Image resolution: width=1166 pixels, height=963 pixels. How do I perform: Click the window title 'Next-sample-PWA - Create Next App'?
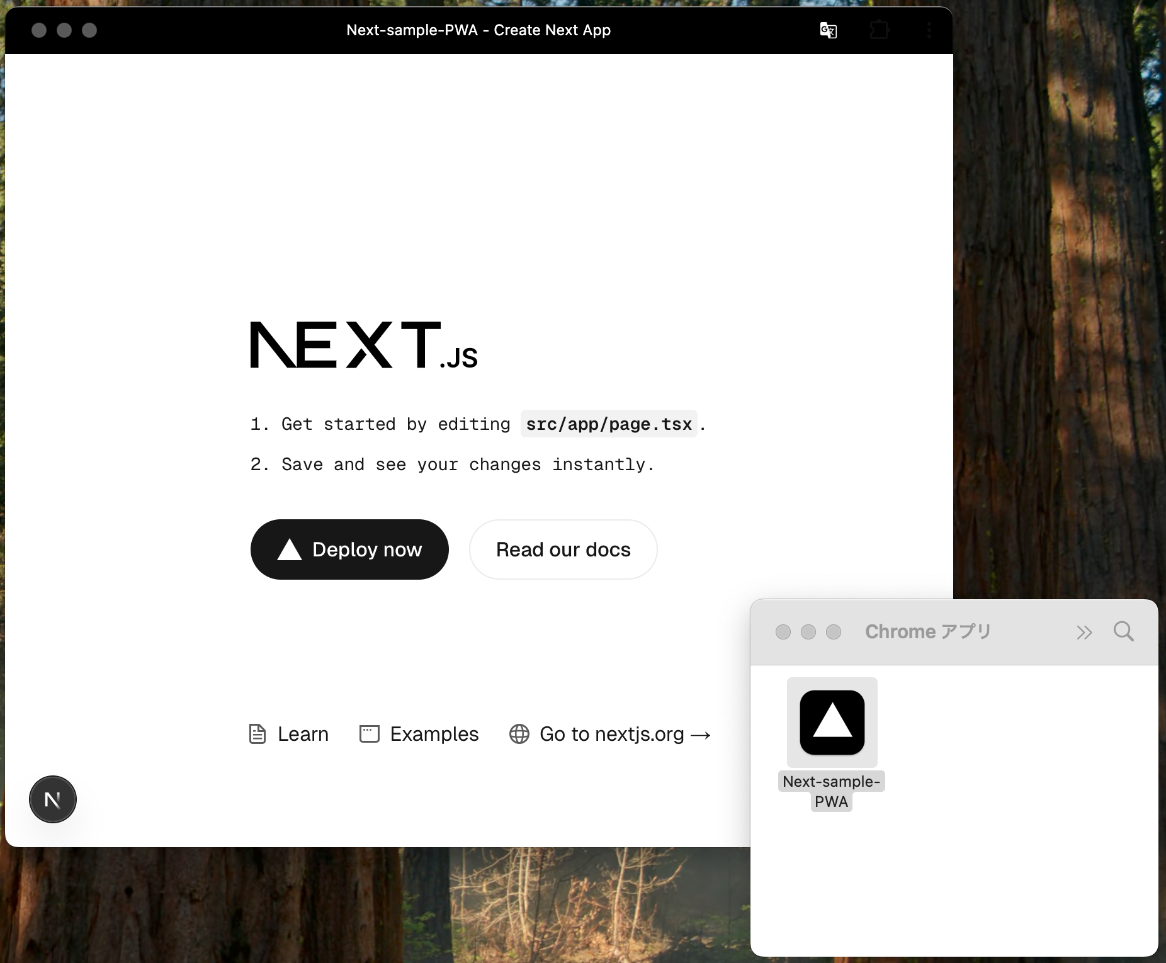click(478, 30)
